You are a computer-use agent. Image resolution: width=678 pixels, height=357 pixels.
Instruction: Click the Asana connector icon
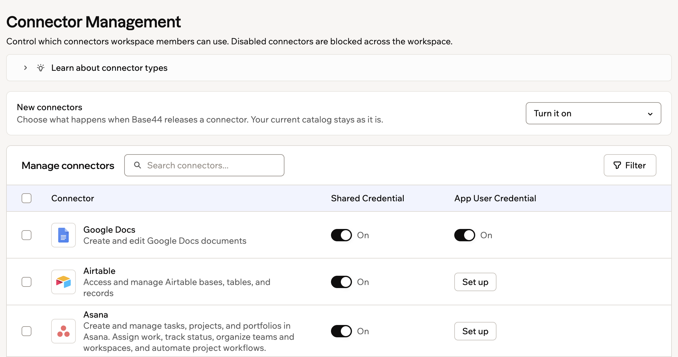[x=63, y=331]
